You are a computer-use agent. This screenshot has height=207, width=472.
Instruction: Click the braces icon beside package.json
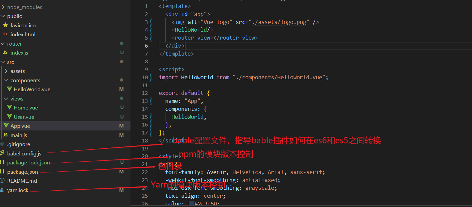click(2, 172)
